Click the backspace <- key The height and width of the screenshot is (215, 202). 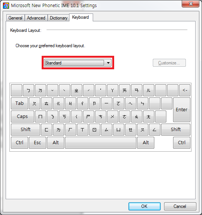(x=185, y=90)
